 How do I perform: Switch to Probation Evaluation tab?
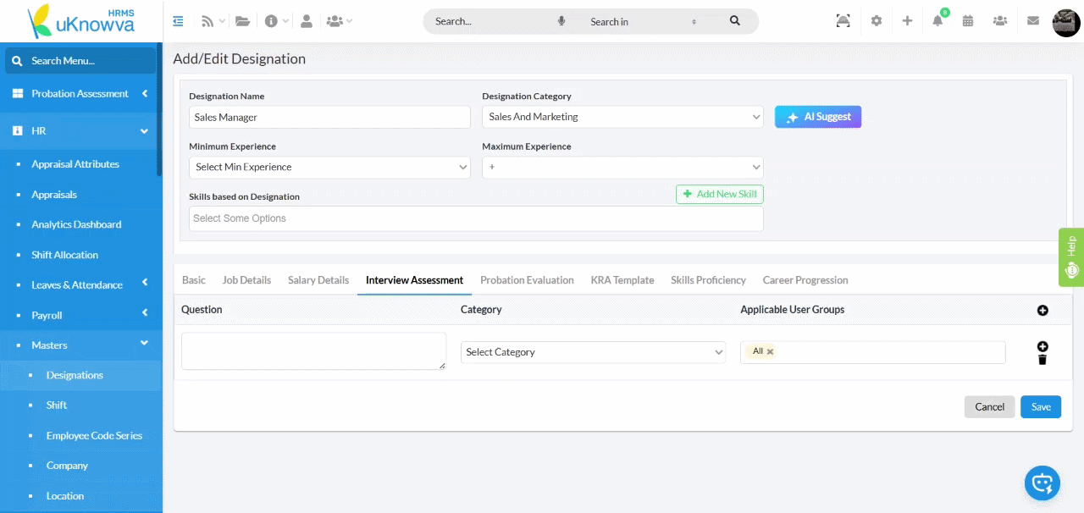[527, 280]
